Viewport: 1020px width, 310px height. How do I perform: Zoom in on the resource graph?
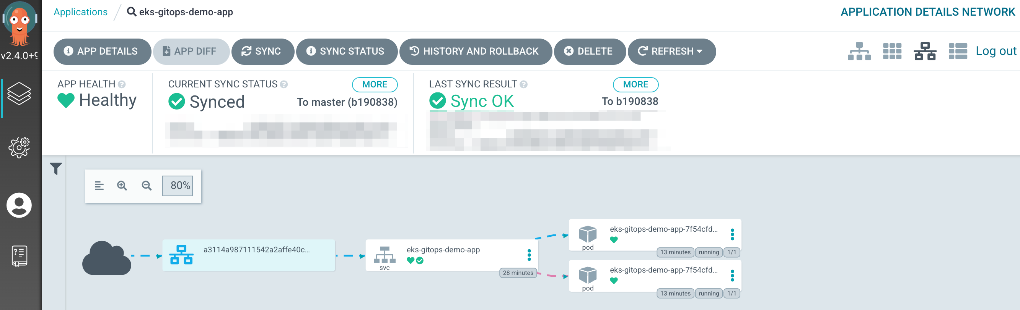point(122,186)
